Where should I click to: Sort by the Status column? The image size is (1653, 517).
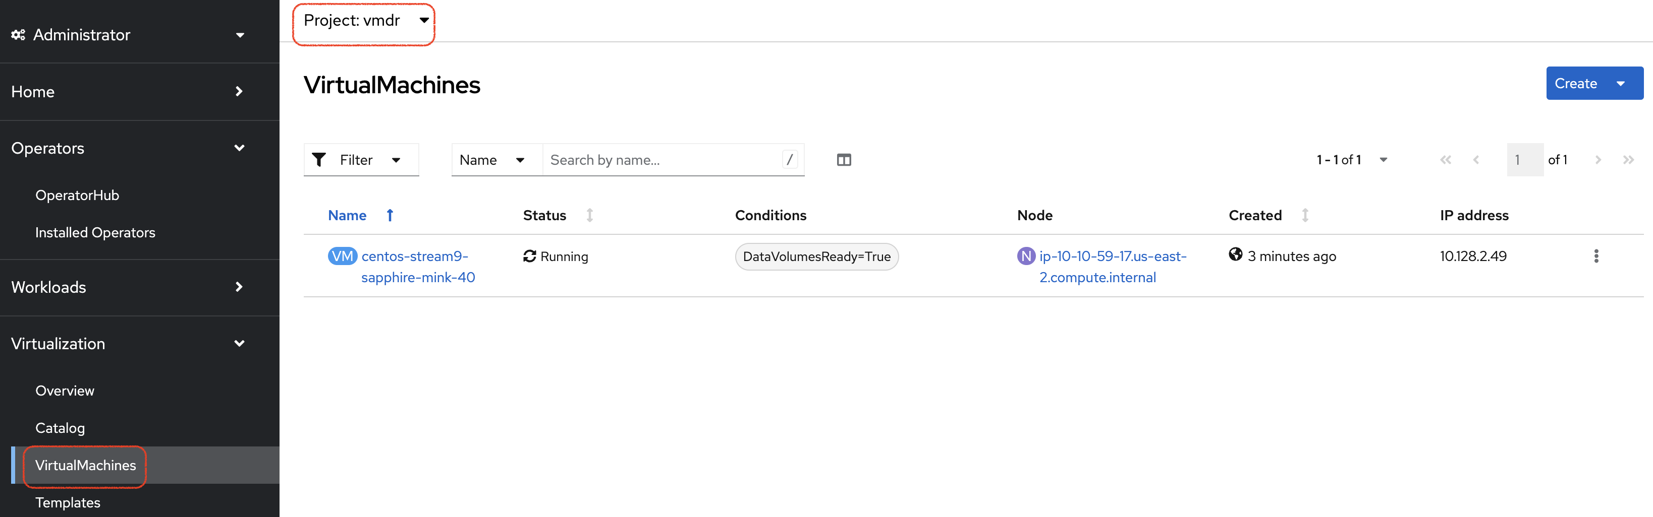(589, 215)
